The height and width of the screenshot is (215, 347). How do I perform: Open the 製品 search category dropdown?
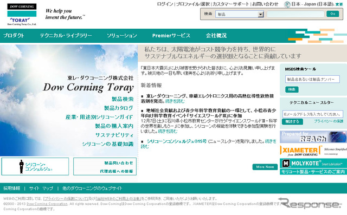click(240, 14)
